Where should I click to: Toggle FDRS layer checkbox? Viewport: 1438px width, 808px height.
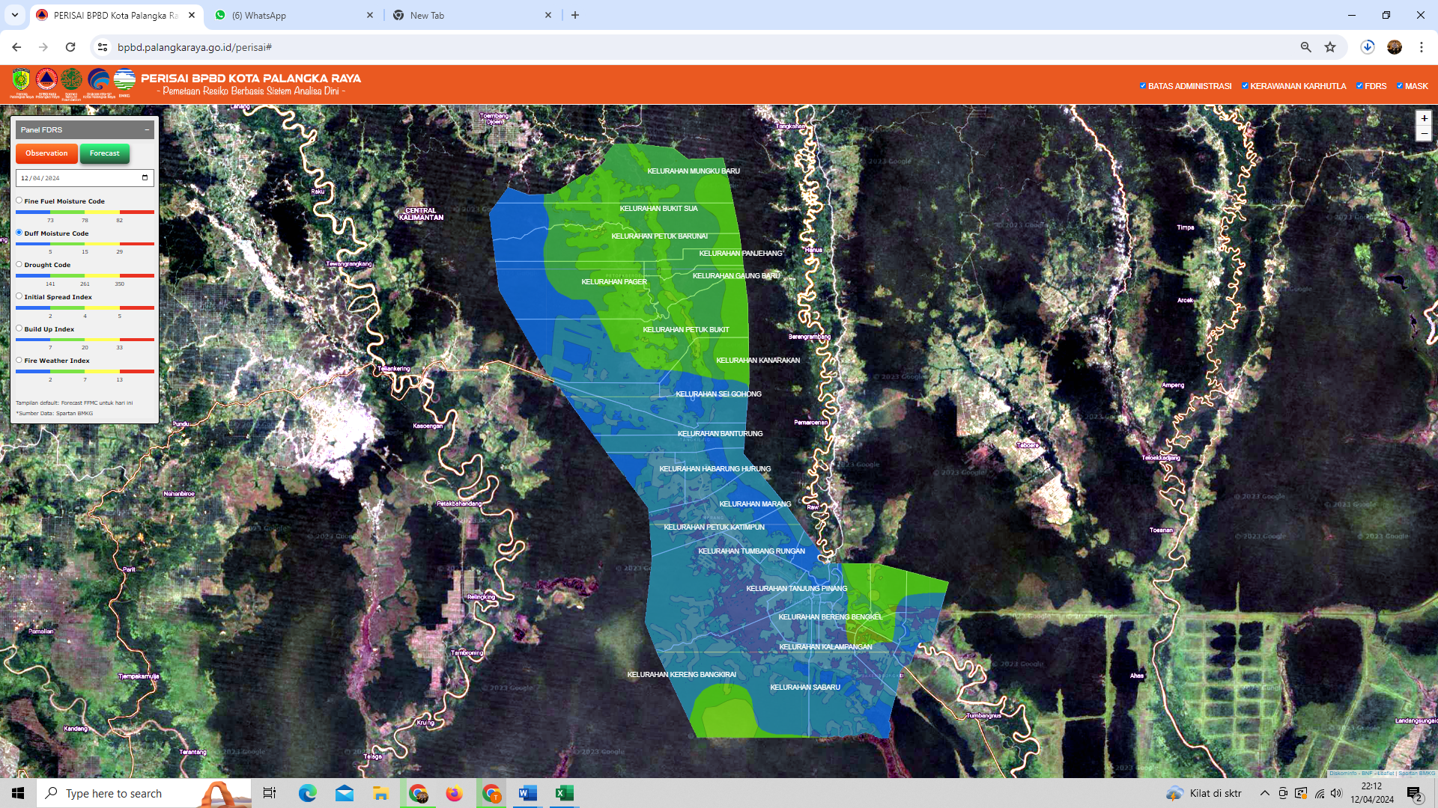pos(1359,86)
